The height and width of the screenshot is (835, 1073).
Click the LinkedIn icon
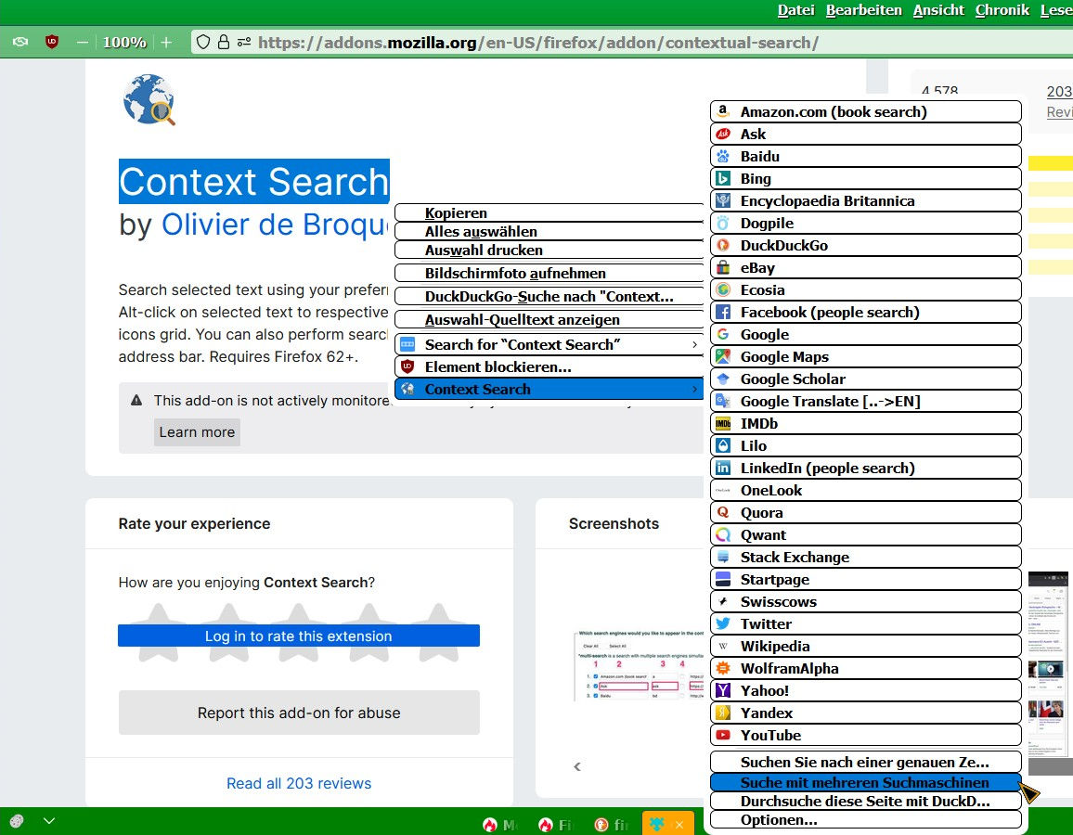[x=723, y=468]
